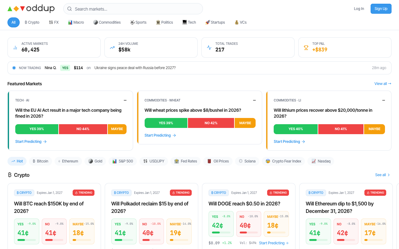Buy YES at 41¢ on the BTC $150K card
Screen dimensions: 399x249
(26, 231)
